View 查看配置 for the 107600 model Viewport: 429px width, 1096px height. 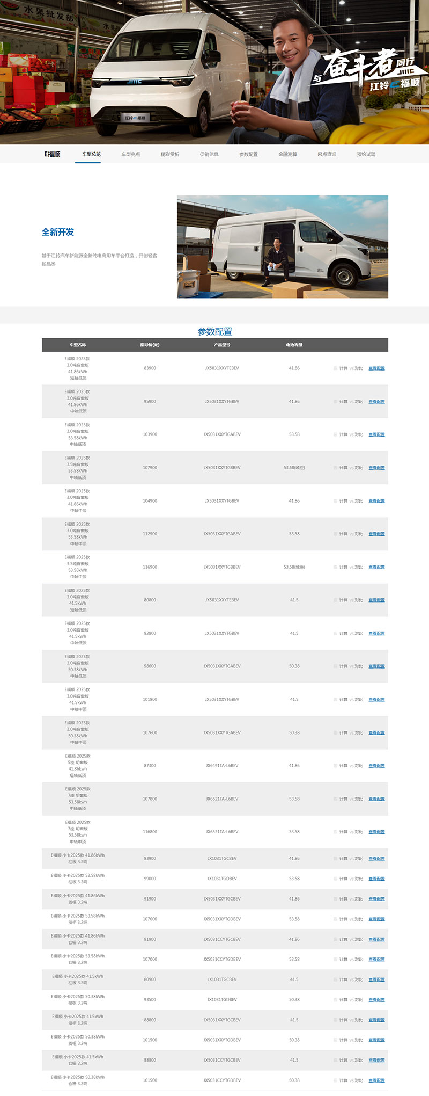[376, 733]
